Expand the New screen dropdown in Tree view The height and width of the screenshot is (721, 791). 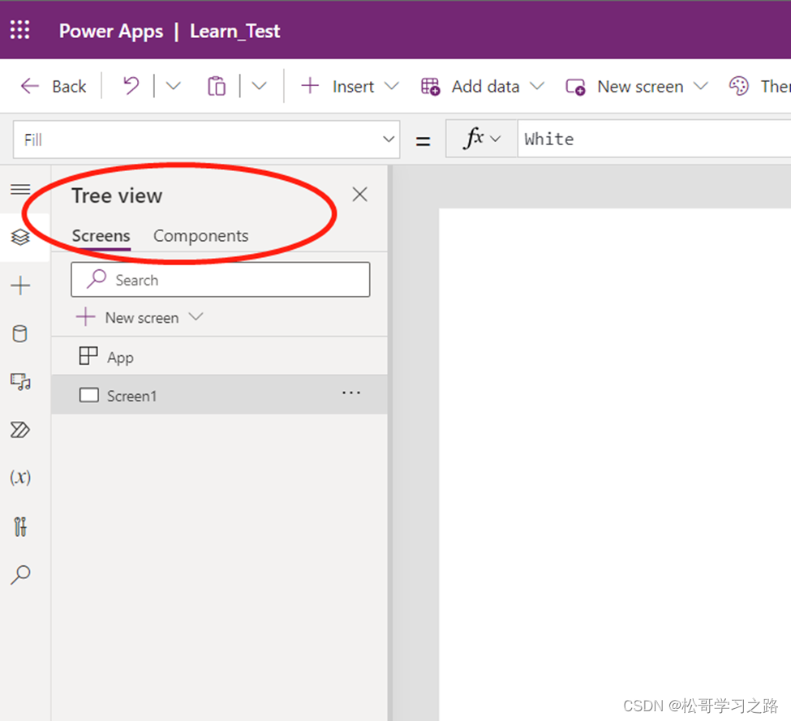tap(196, 317)
